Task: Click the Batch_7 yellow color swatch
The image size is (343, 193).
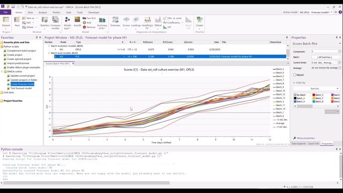Action: [x=314, y=98]
